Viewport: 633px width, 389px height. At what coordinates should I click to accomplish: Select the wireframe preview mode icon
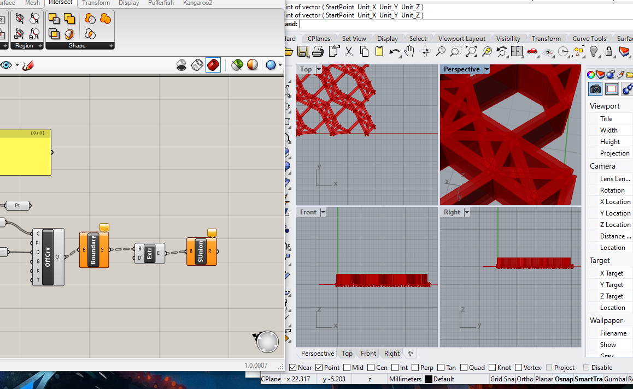[x=197, y=65]
